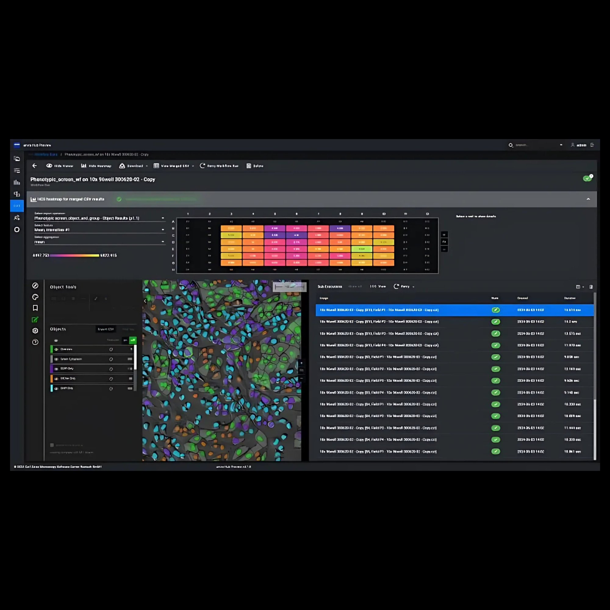Click the heatmap color gradient legend bar
610x610 pixels.
pos(74,255)
